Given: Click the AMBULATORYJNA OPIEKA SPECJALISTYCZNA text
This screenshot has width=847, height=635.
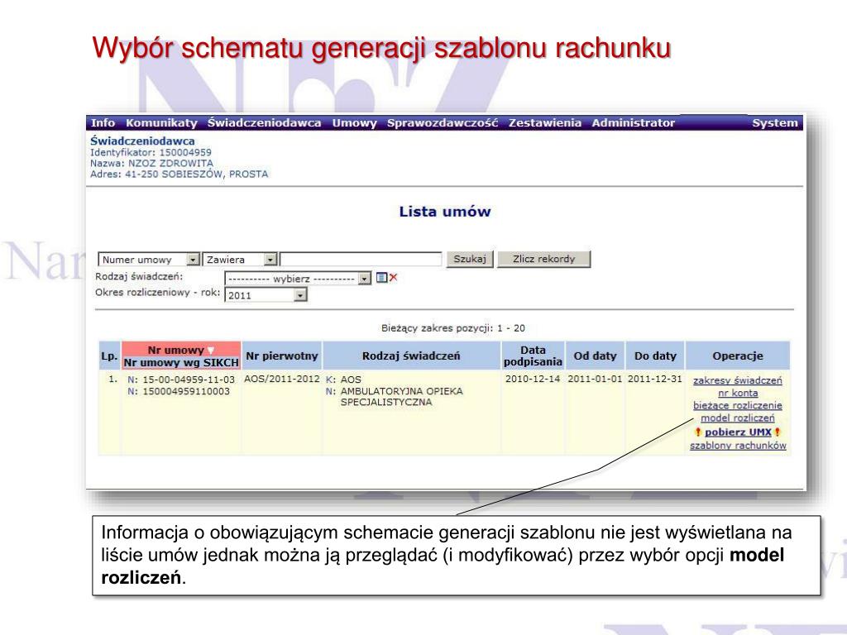Looking at the screenshot, I should [401, 396].
